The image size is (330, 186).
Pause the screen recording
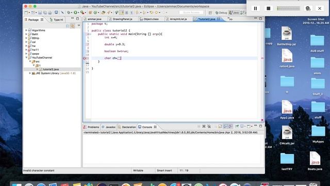[255, 8]
